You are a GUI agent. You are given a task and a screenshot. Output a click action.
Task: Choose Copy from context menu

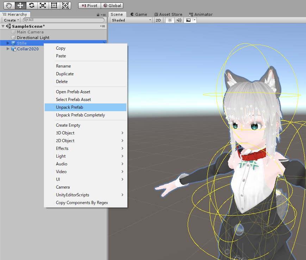pyautogui.click(x=86, y=48)
